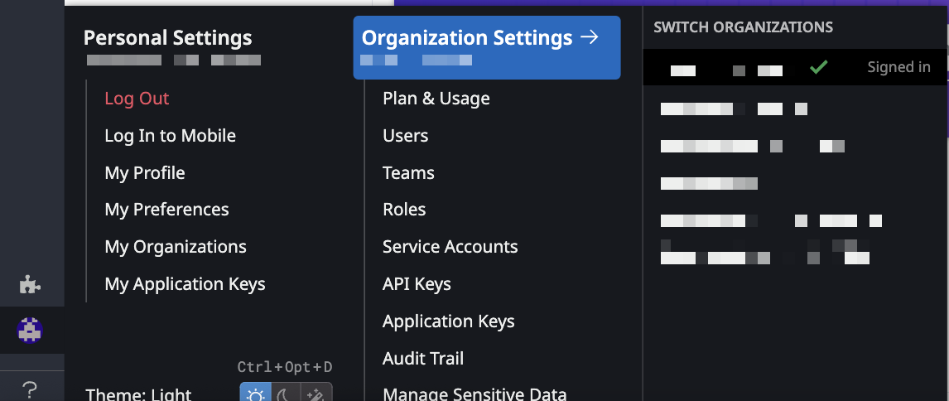The height and width of the screenshot is (401, 949).
Task: Open My Preferences
Action: [166, 210]
